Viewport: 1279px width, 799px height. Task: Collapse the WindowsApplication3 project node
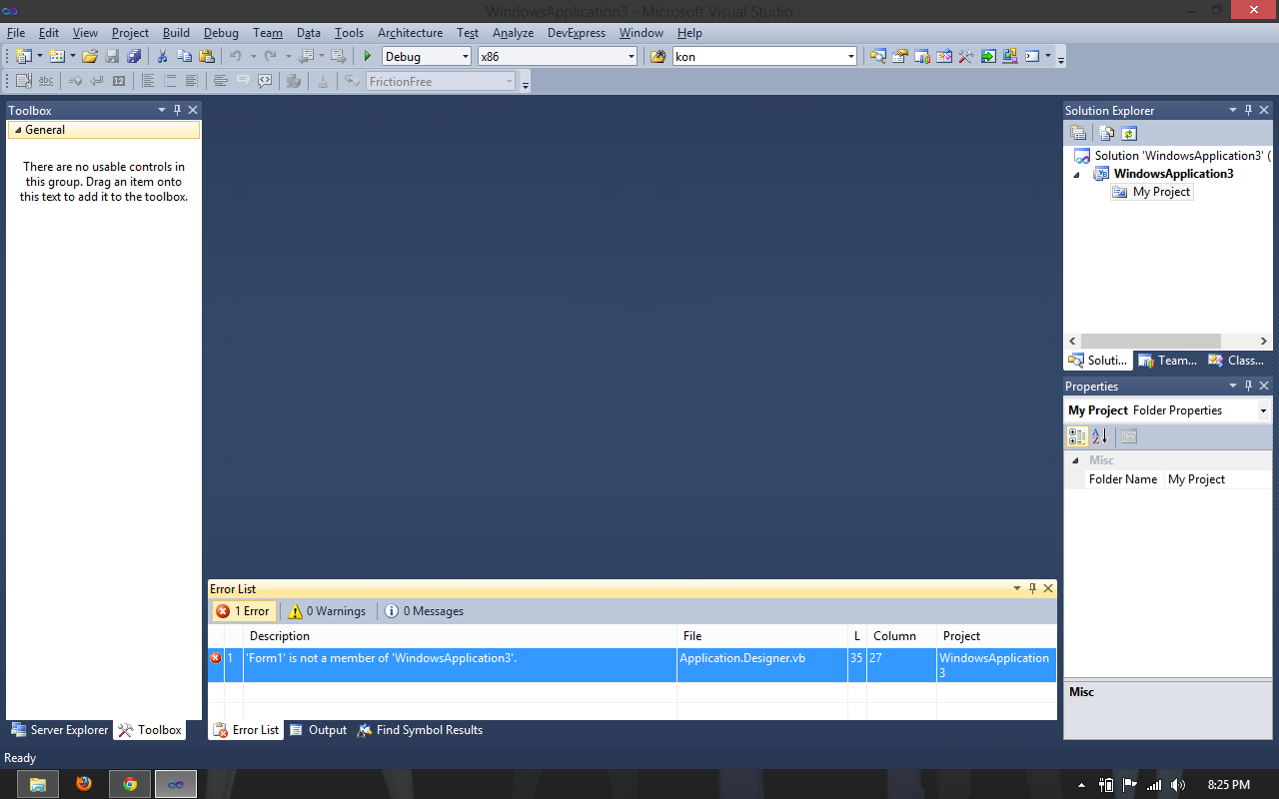point(1077,174)
